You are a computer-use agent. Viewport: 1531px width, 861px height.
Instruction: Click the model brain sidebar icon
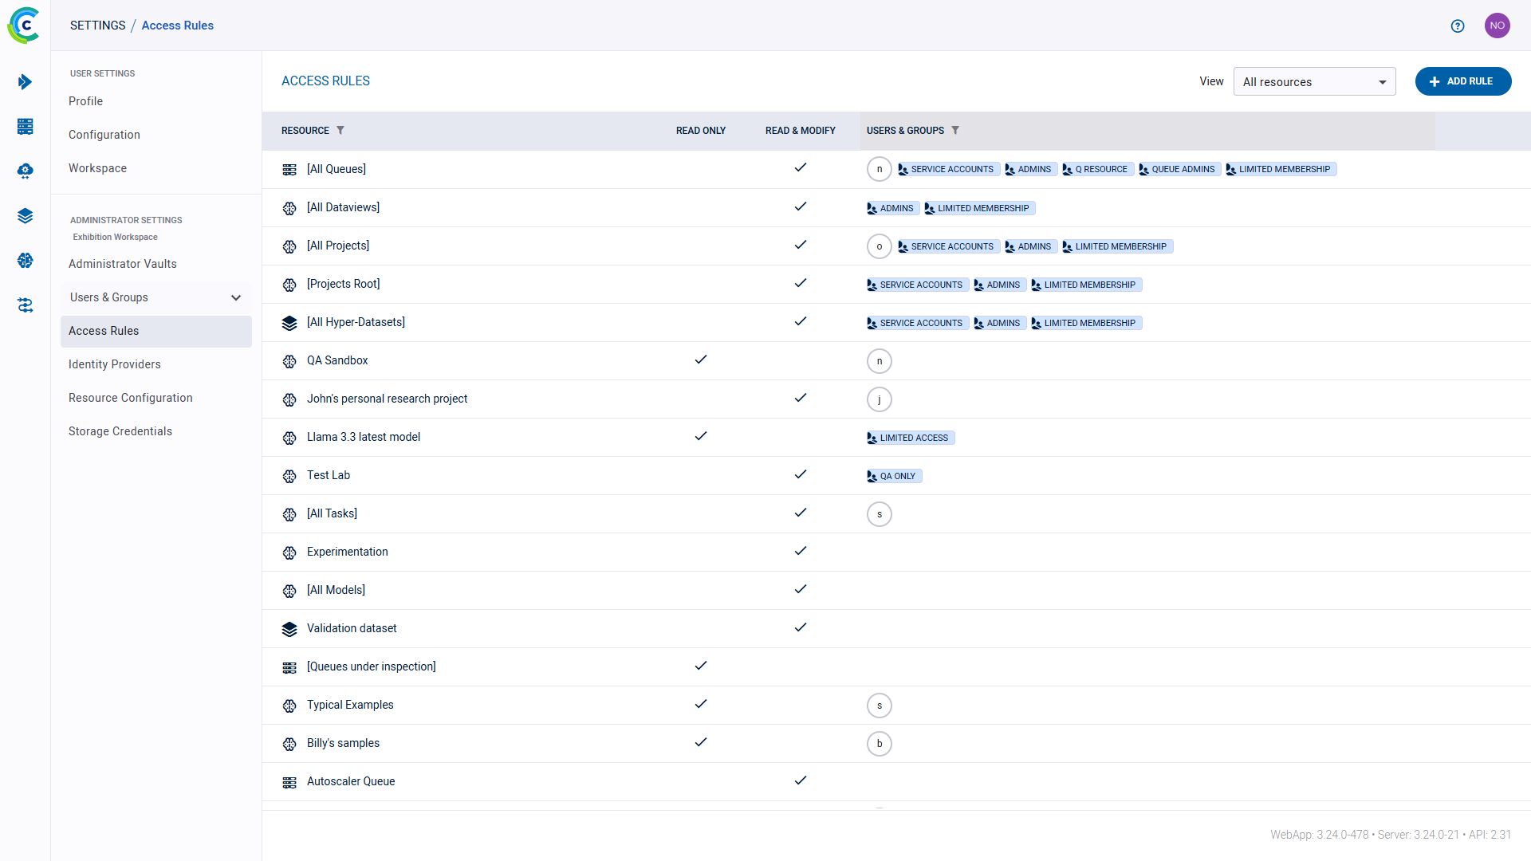pyautogui.click(x=25, y=261)
